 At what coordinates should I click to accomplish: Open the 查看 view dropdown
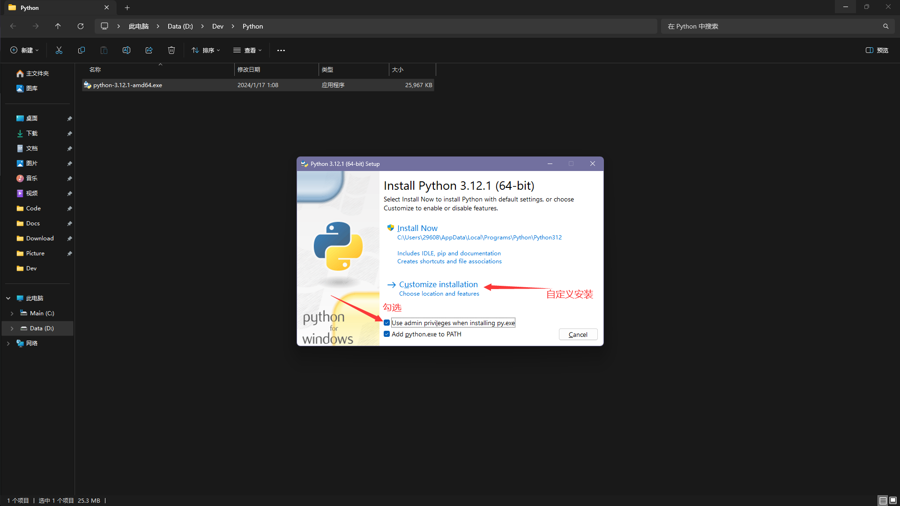click(247, 50)
